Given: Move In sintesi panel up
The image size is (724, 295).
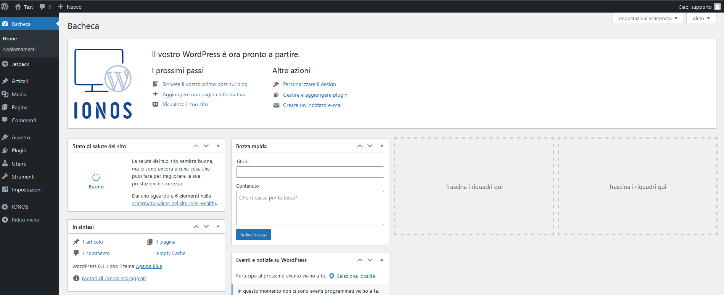Looking at the screenshot, I should pos(196,226).
